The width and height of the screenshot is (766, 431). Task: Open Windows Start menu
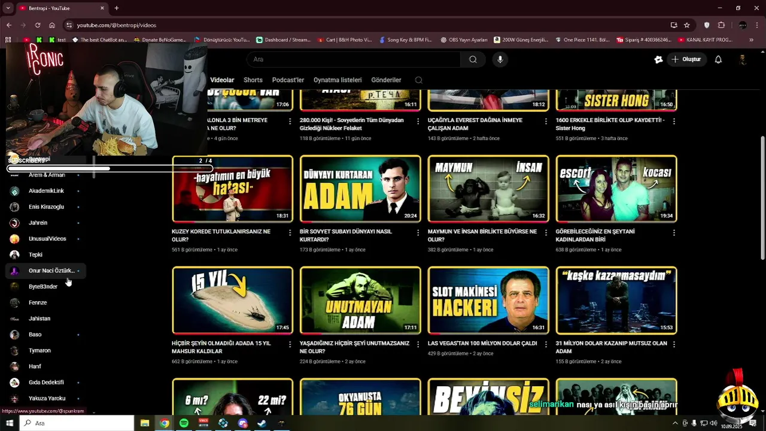10,423
